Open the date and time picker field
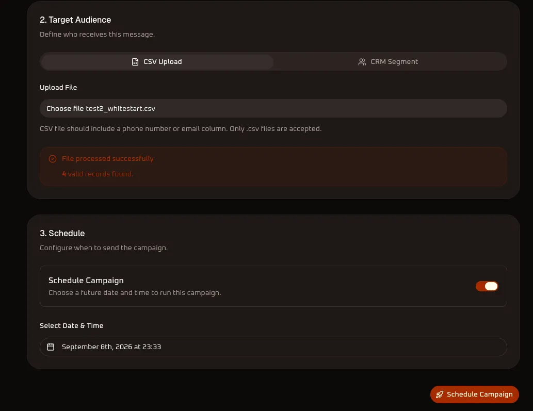Screen dimensions: 533x411 coord(273,347)
